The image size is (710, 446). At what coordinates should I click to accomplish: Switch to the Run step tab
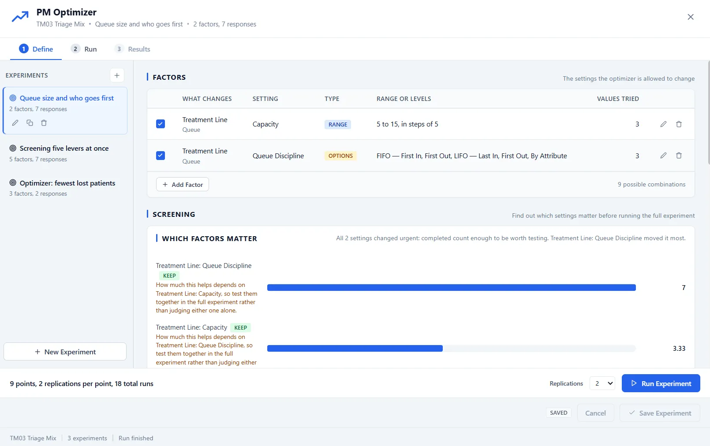point(84,49)
